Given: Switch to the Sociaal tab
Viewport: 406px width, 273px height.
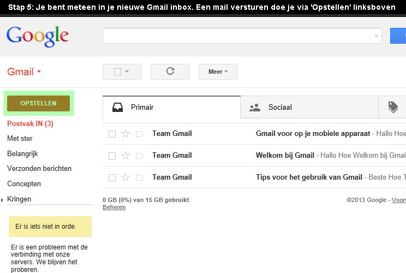Looking at the screenshot, I should pyautogui.click(x=309, y=107).
